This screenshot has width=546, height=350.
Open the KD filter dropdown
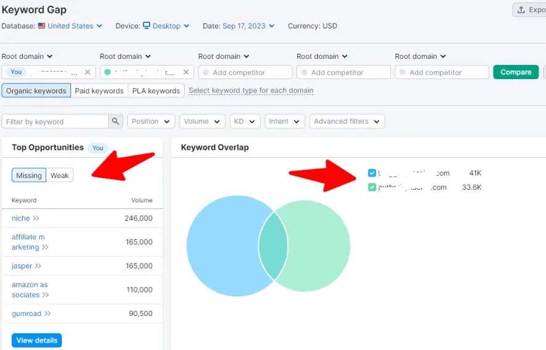coord(245,121)
